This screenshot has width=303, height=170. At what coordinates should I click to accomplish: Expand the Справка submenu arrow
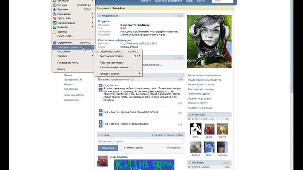(x=92, y=56)
